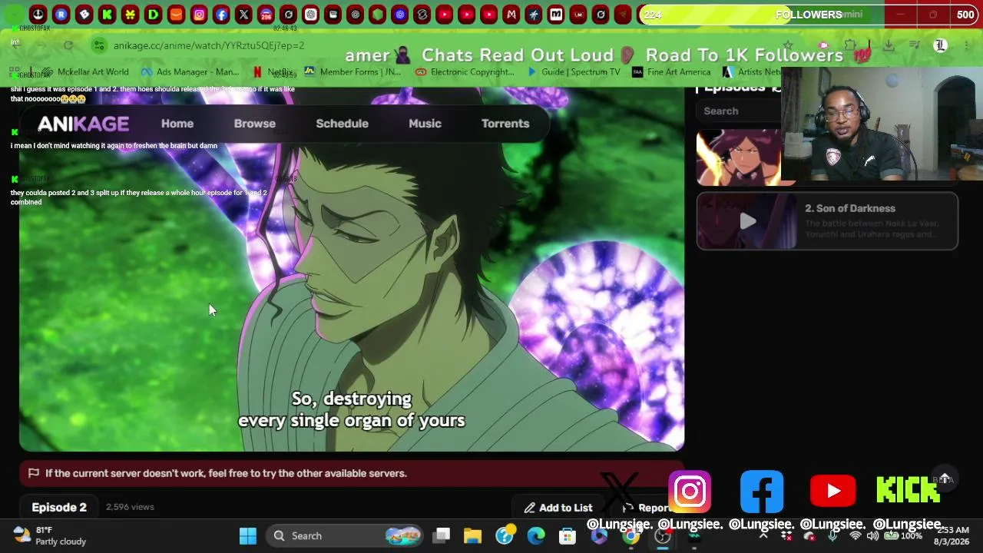Screen dimensions: 983x553
Task: Open site info icon beside the URL
Action: 98,45
